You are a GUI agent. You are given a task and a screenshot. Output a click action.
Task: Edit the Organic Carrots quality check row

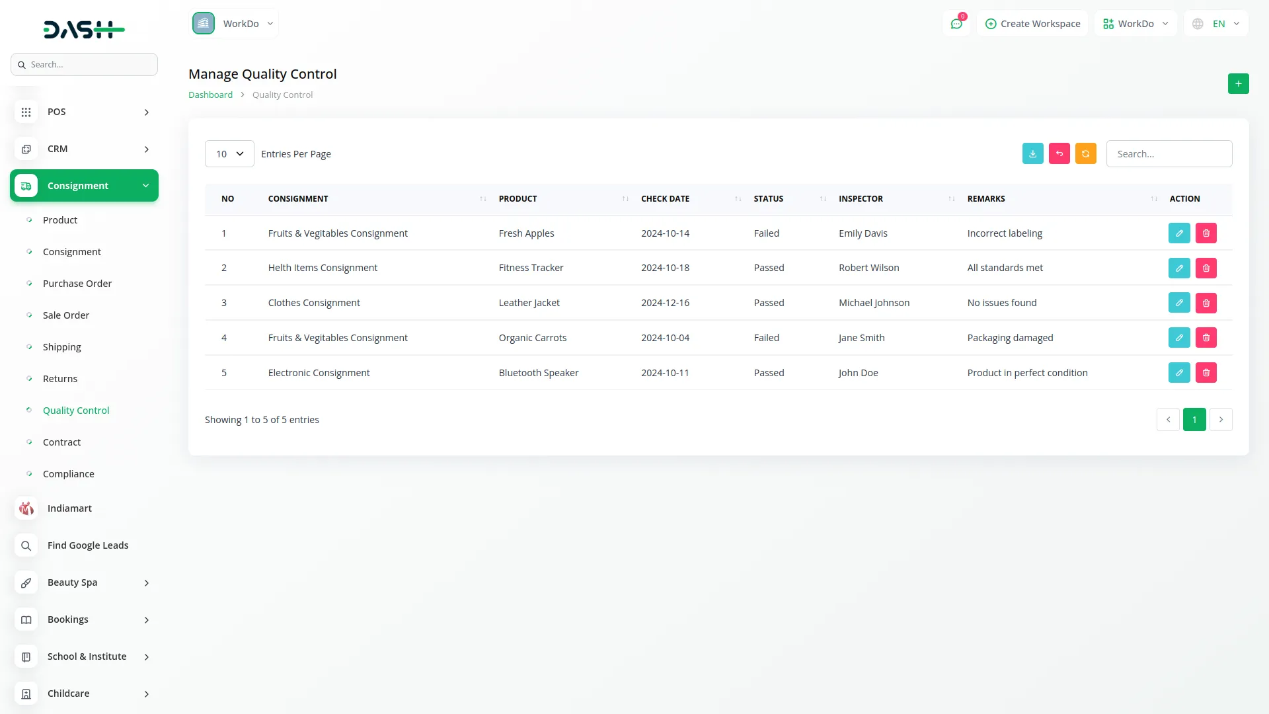click(1178, 337)
